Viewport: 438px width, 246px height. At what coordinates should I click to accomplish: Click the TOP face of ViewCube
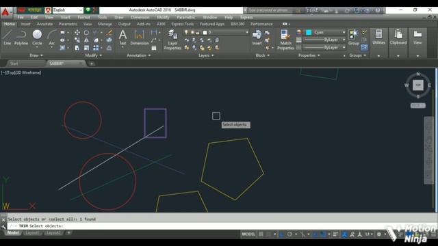coord(418,85)
